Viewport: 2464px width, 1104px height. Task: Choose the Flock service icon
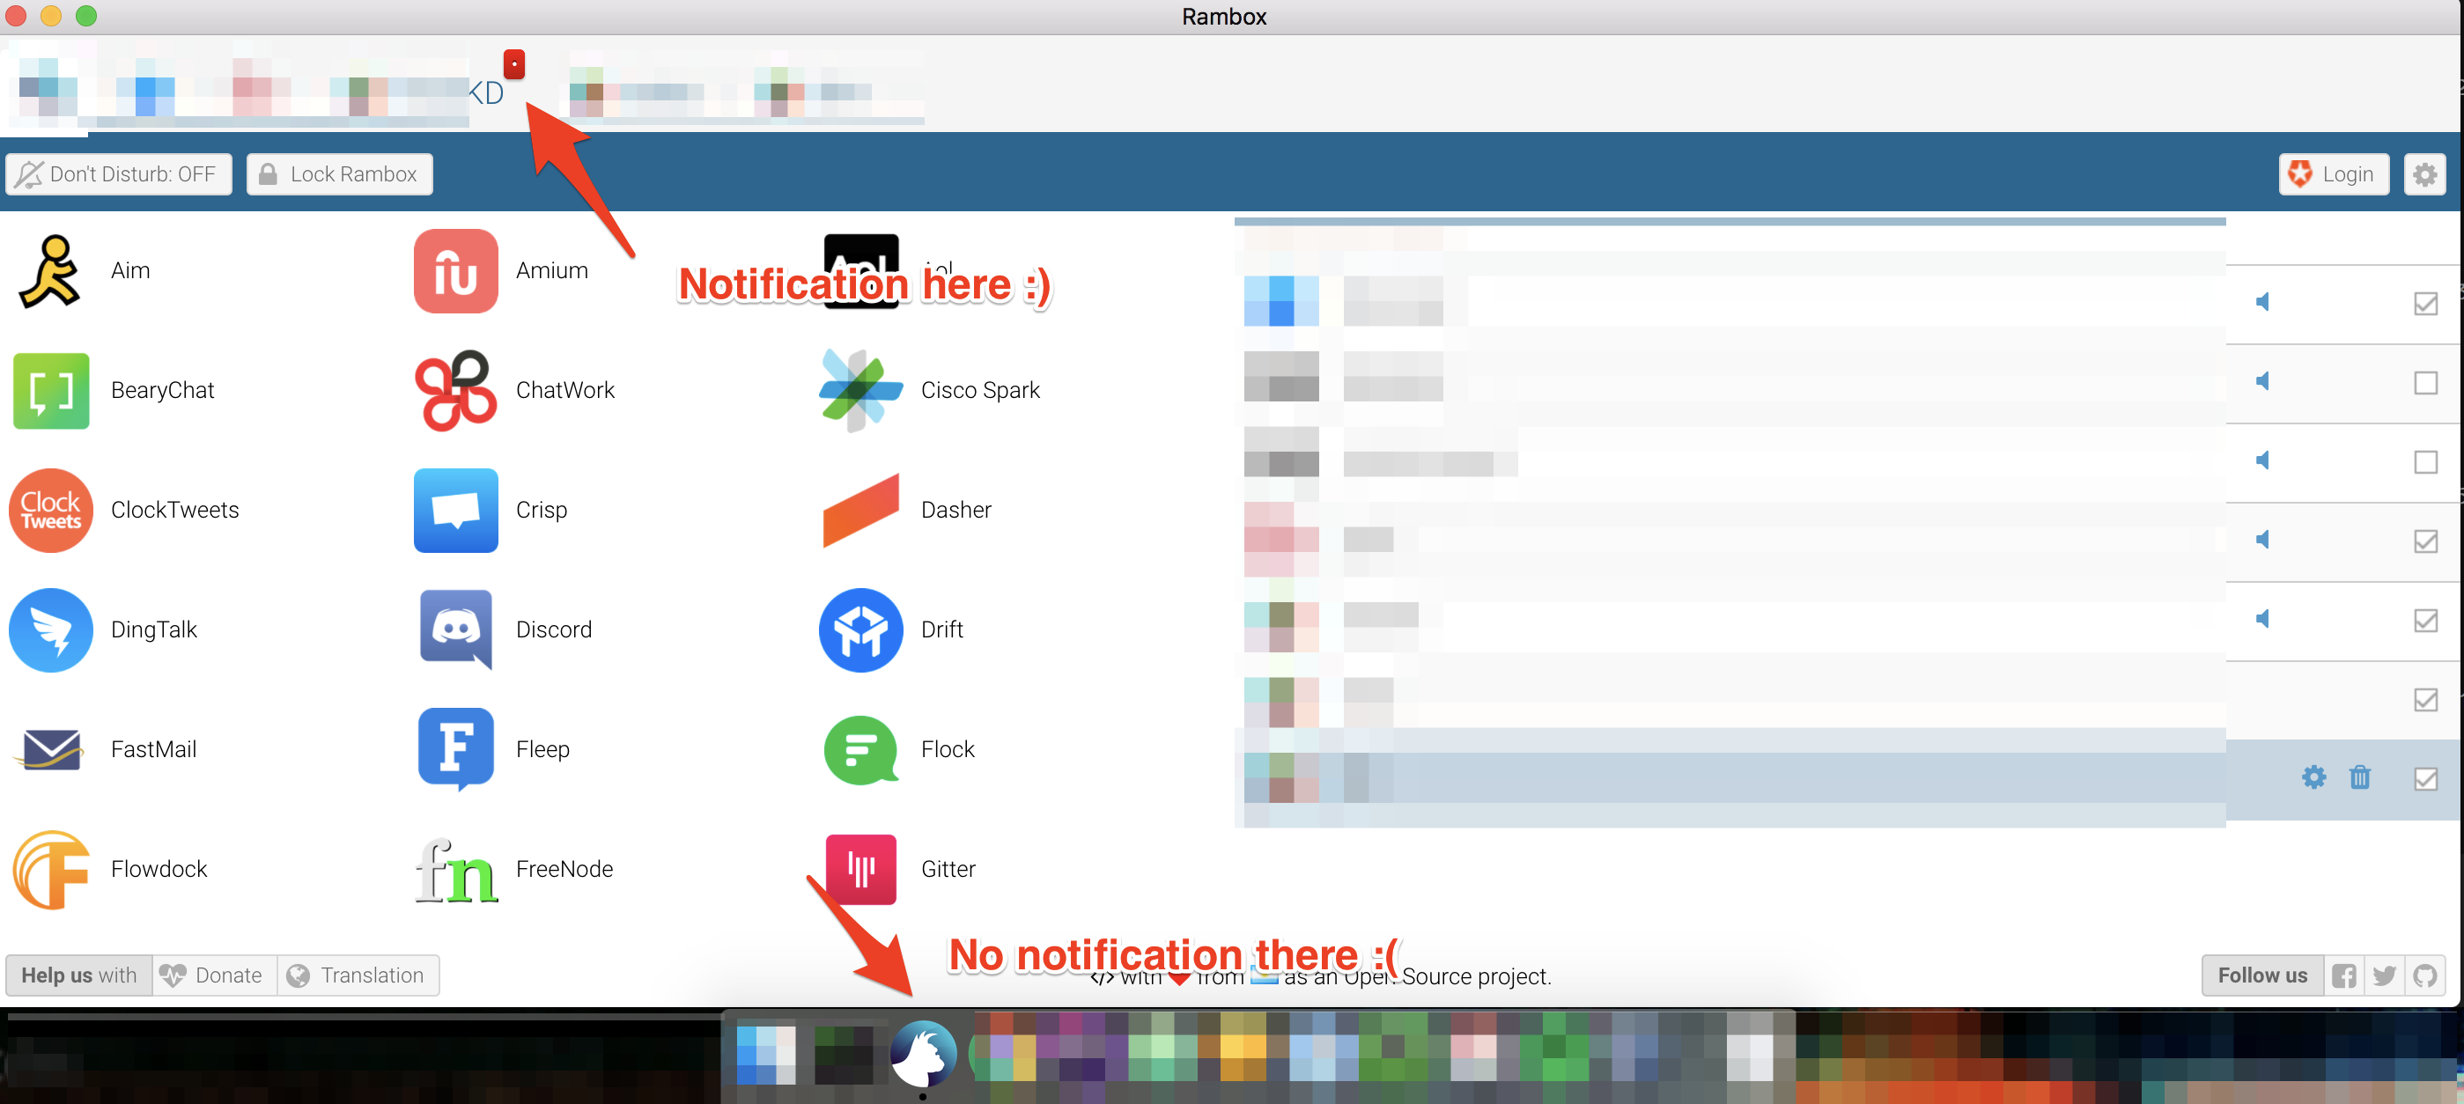tap(859, 748)
